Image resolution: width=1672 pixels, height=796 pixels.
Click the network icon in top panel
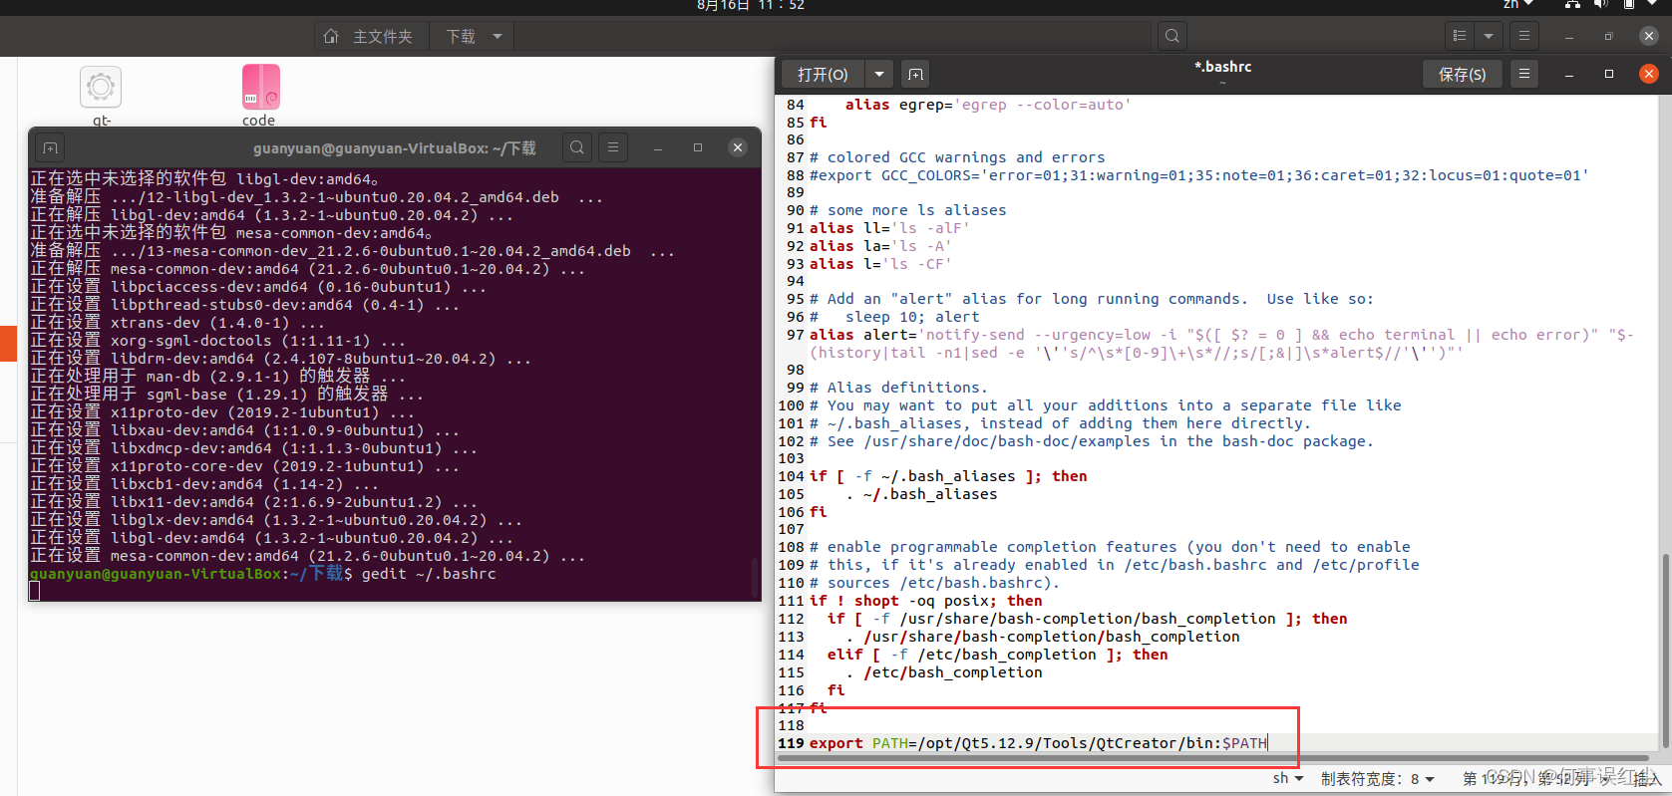pos(1572,5)
